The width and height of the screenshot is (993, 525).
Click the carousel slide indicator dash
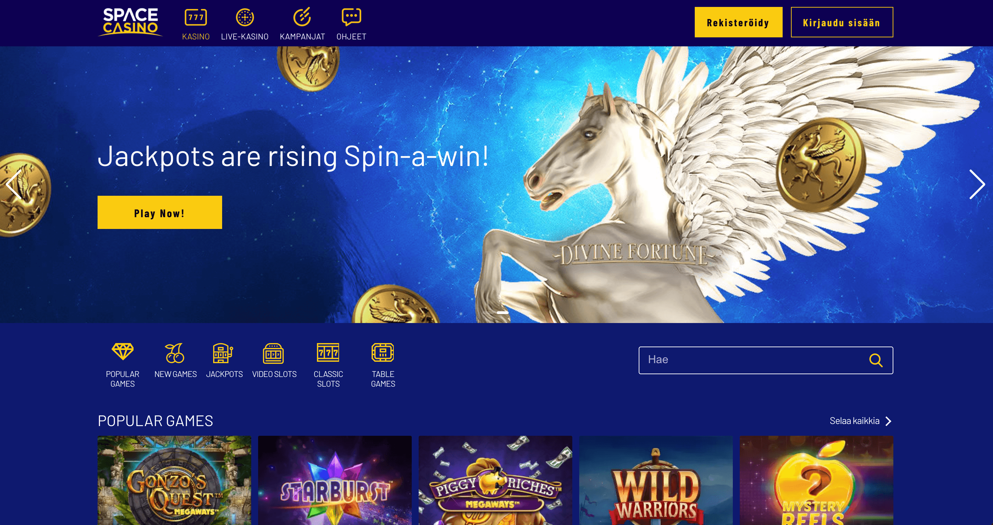[502, 313]
